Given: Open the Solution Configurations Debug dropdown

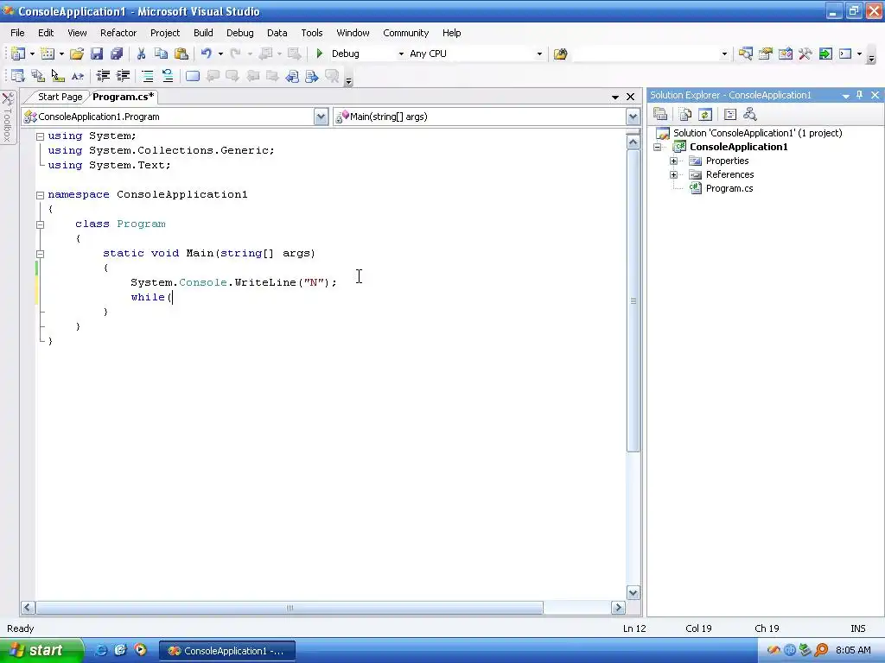Looking at the screenshot, I should pyautogui.click(x=401, y=54).
